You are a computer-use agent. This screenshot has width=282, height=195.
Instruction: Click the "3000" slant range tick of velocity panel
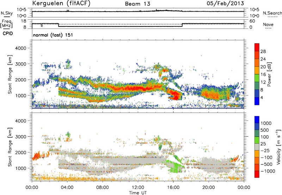point(21,137)
